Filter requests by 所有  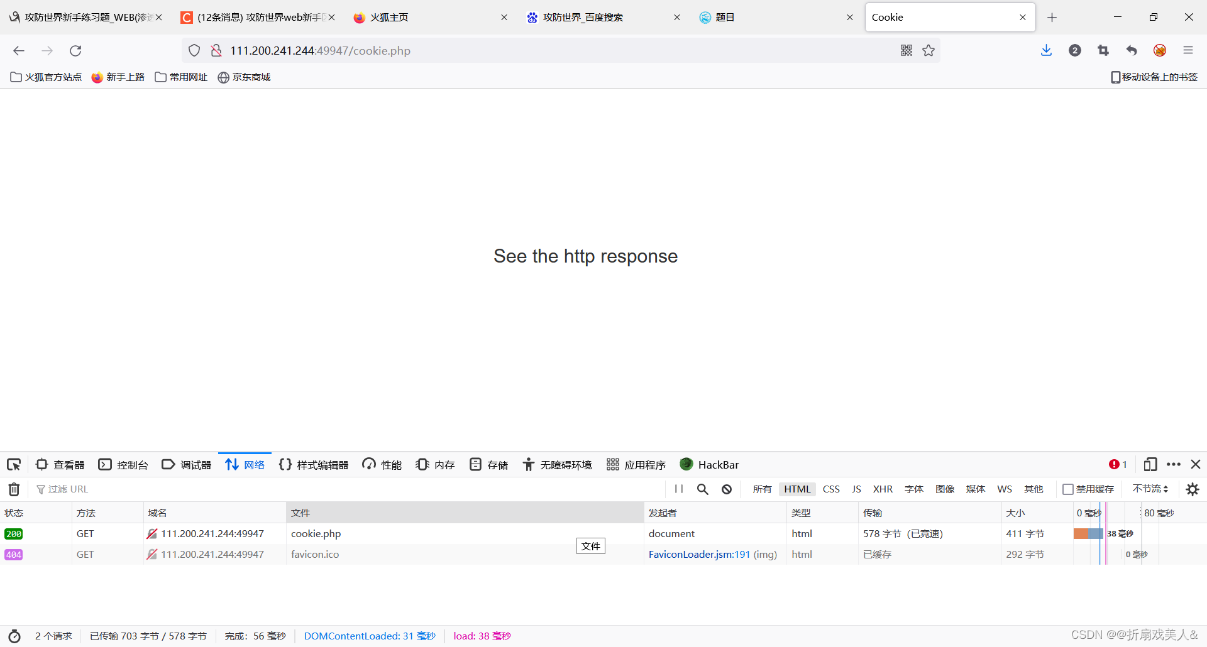pos(762,489)
